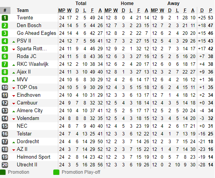Click the red down arrow beside Sparta Rotterdam
The image size is (215, 178).
(x=14, y=50)
